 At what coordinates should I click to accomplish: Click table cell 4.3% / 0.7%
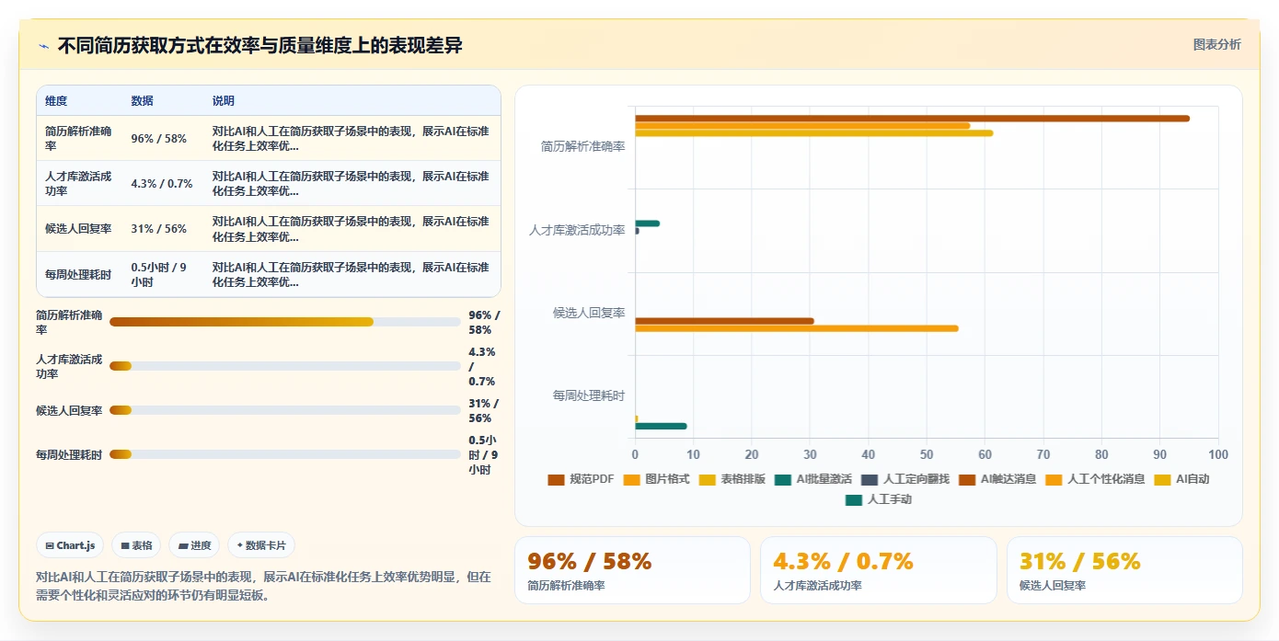(162, 184)
